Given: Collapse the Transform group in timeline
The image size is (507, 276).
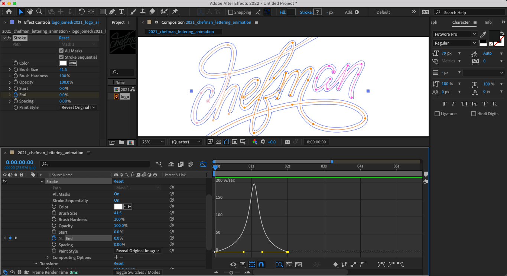Looking at the screenshot, I should (36, 264).
